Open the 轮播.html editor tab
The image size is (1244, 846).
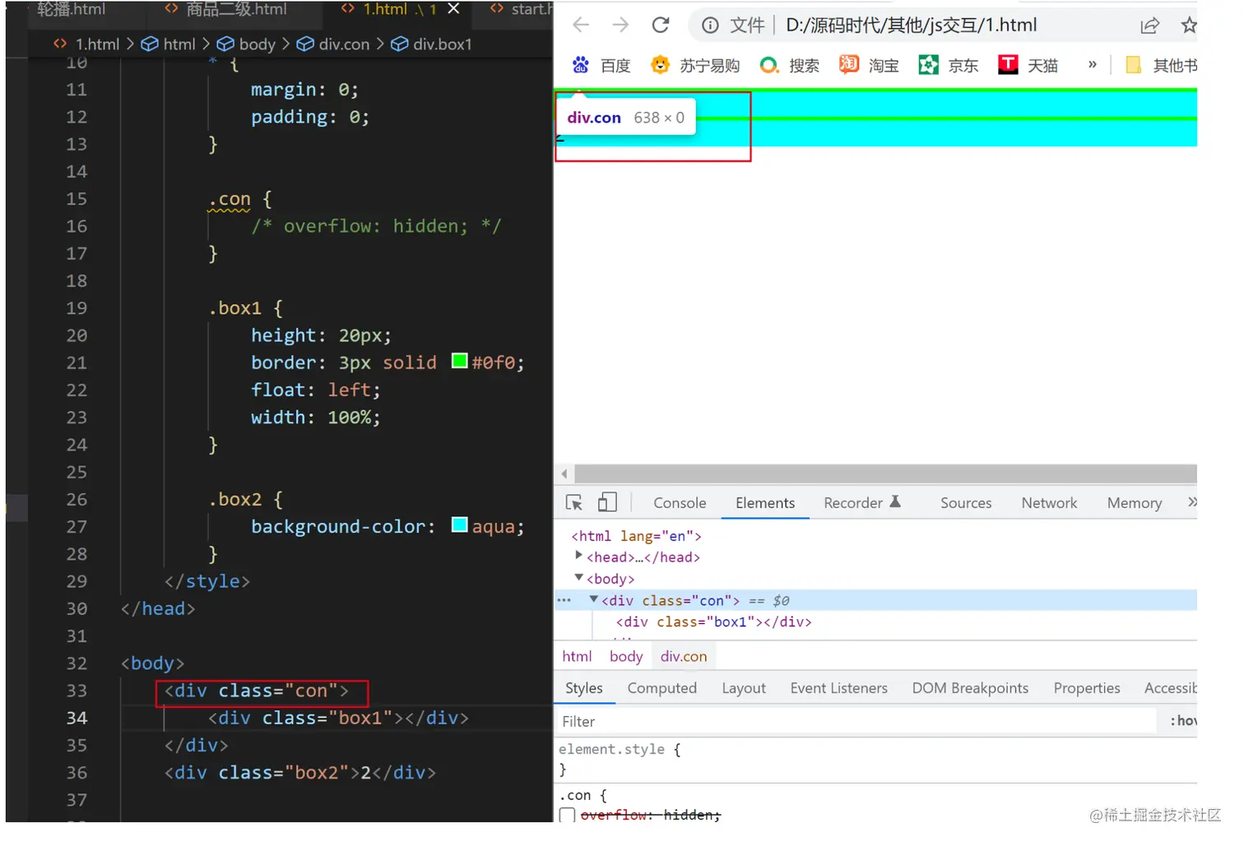point(71,10)
